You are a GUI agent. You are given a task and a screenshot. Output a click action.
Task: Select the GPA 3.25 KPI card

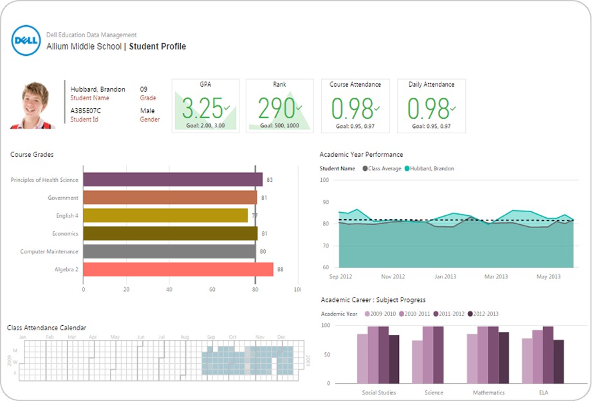pyautogui.click(x=205, y=106)
